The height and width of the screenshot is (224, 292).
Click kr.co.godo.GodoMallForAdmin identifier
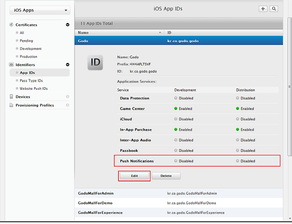click(192, 194)
